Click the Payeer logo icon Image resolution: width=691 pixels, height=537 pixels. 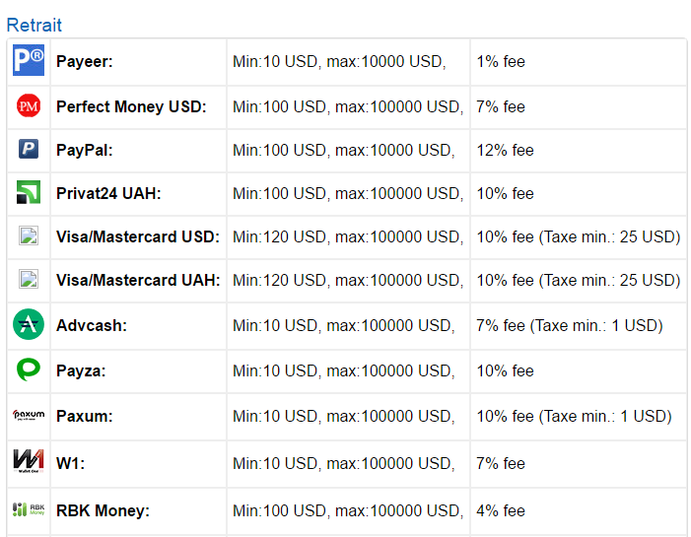(x=29, y=61)
